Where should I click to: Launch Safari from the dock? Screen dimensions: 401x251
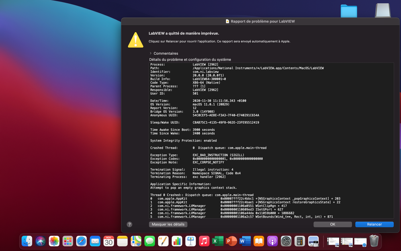(81, 241)
